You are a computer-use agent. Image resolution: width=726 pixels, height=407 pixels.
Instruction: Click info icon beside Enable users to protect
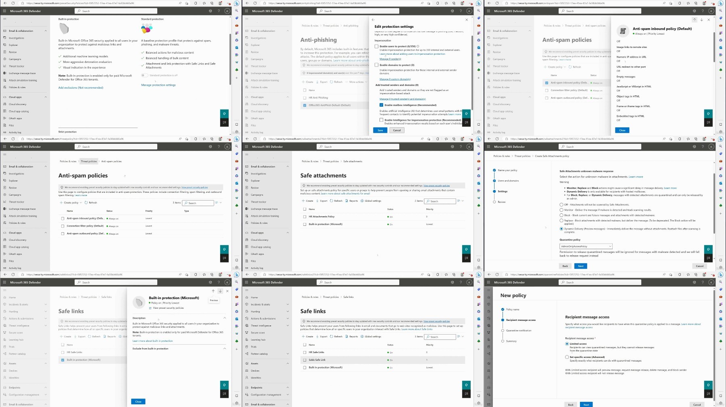(x=418, y=46)
